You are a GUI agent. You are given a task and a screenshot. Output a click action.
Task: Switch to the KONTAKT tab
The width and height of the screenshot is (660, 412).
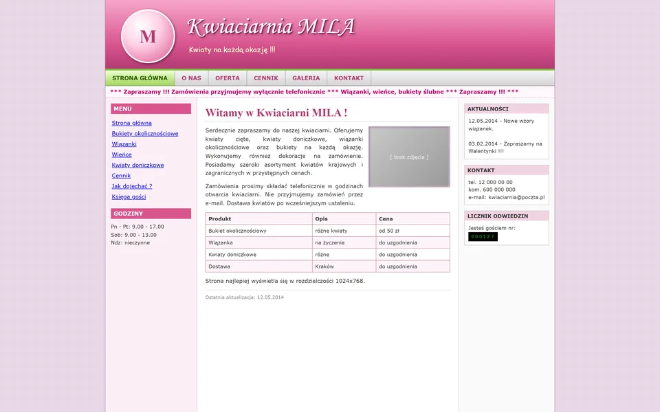(349, 78)
